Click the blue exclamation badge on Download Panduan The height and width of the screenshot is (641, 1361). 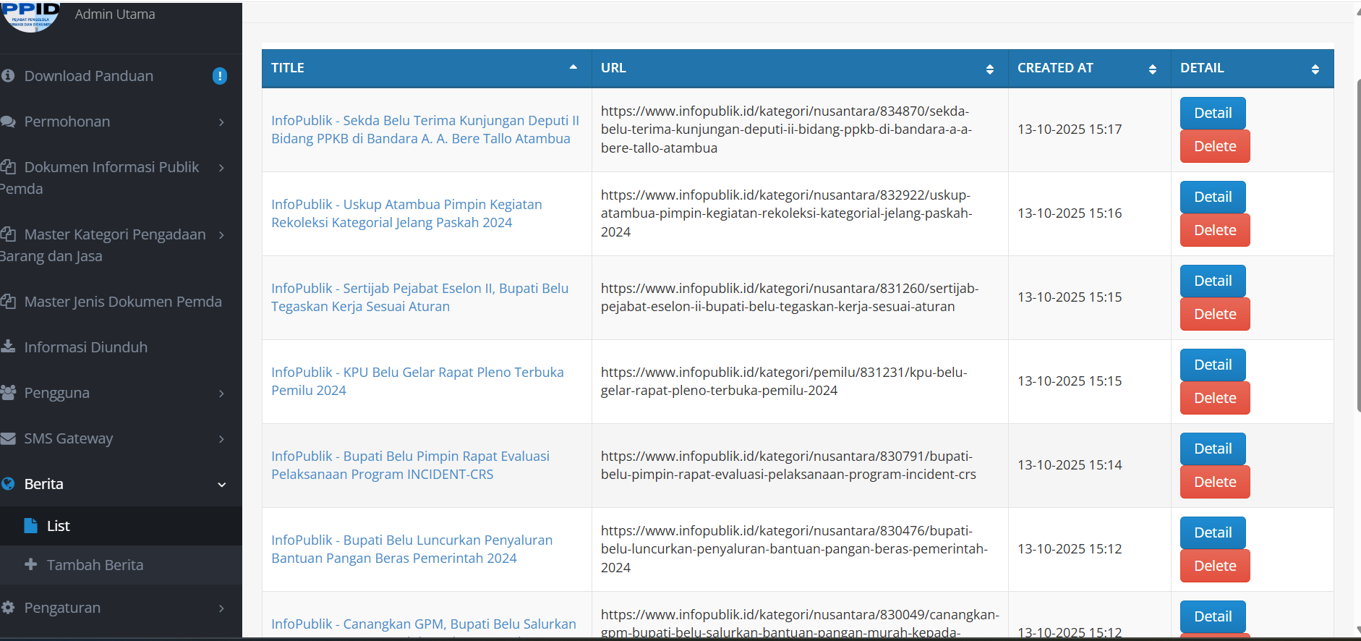220,76
